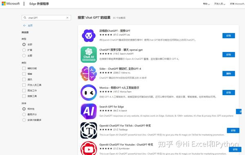Click star rating of Sider extension
Viewport: 245px width, 155px height.
(106, 73)
